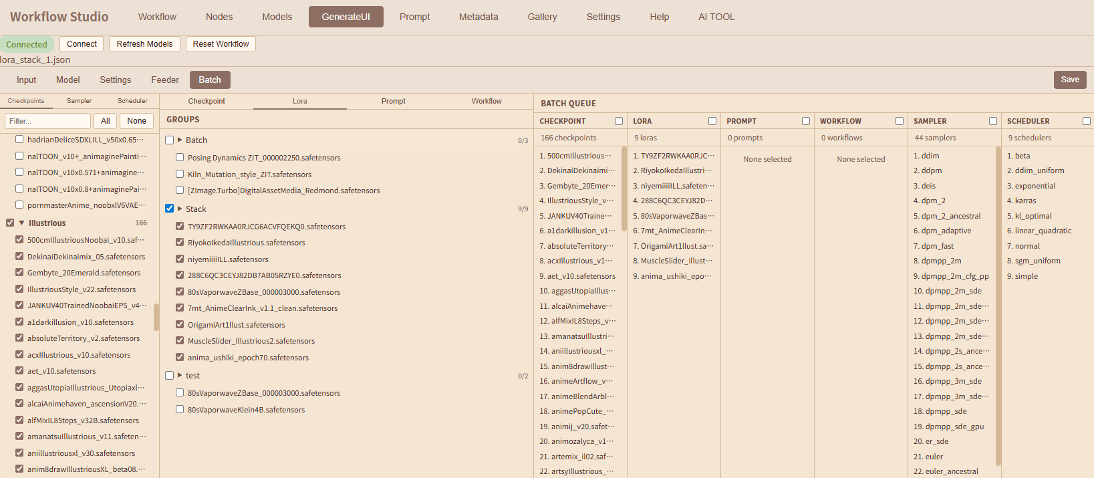Click the Connect button

[82, 44]
